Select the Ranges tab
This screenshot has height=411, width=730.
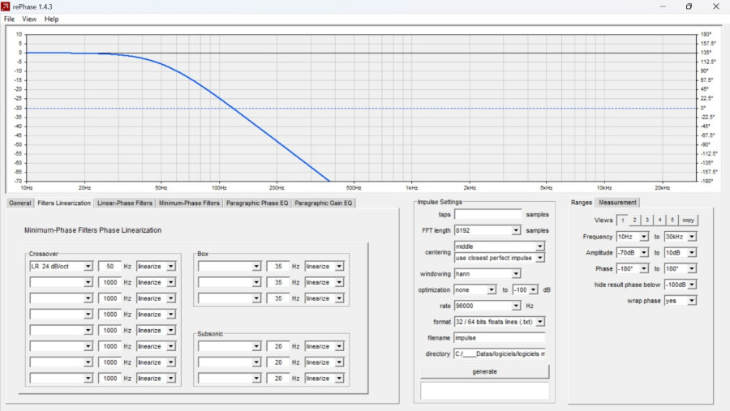(581, 203)
